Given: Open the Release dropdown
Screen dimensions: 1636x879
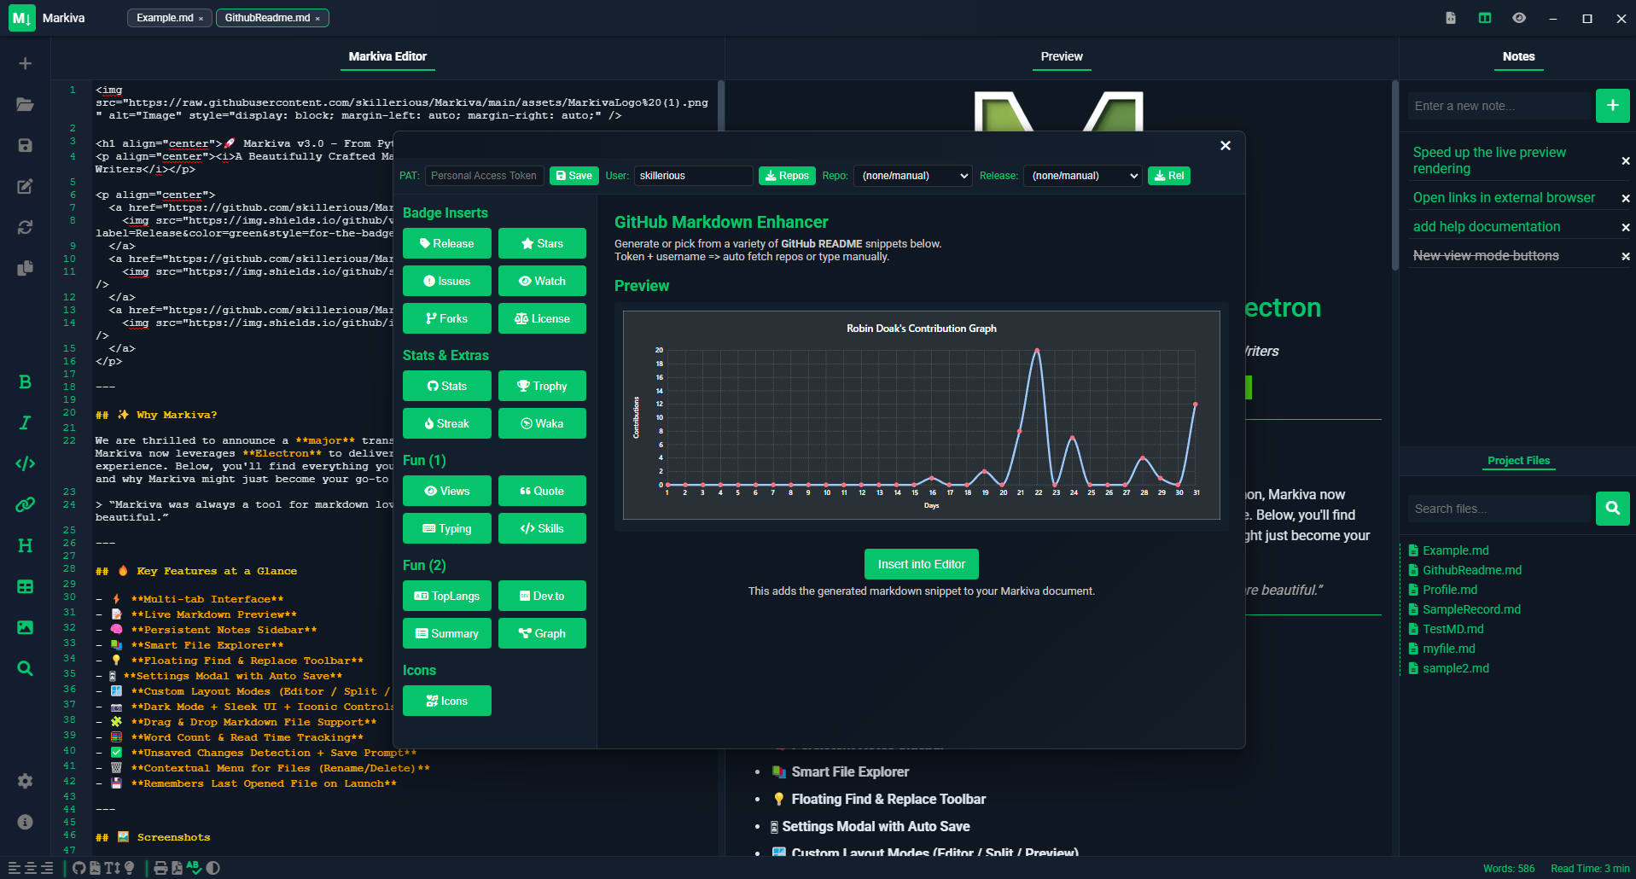Looking at the screenshot, I should pyautogui.click(x=1083, y=176).
